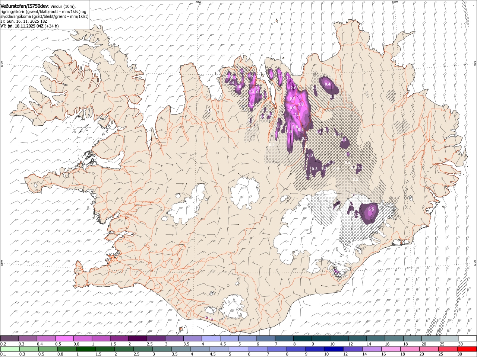477x357 pixels.
Task: Click the '15W' longitude label
Action: coord(395,2)
